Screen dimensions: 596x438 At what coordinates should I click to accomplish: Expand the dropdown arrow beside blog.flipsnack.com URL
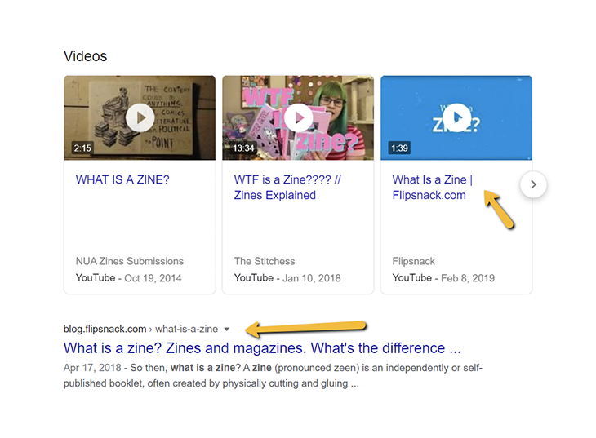[226, 329]
